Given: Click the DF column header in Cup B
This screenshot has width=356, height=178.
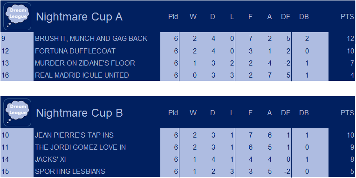Looking at the screenshot, I should pyautogui.click(x=286, y=113).
